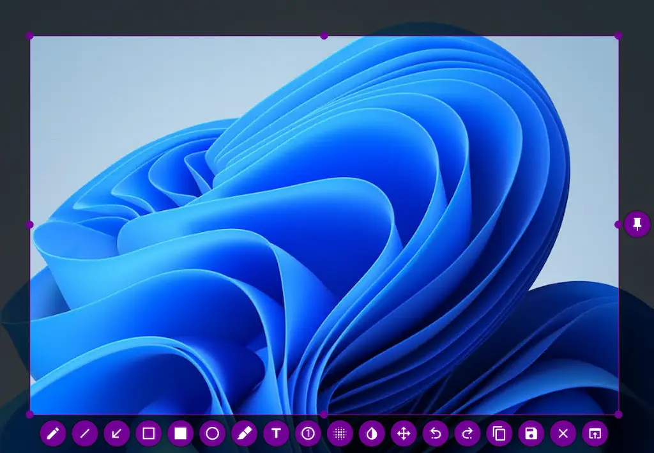The image size is (654, 453).
Task: Select the Text tool
Action: (x=276, y=433)
